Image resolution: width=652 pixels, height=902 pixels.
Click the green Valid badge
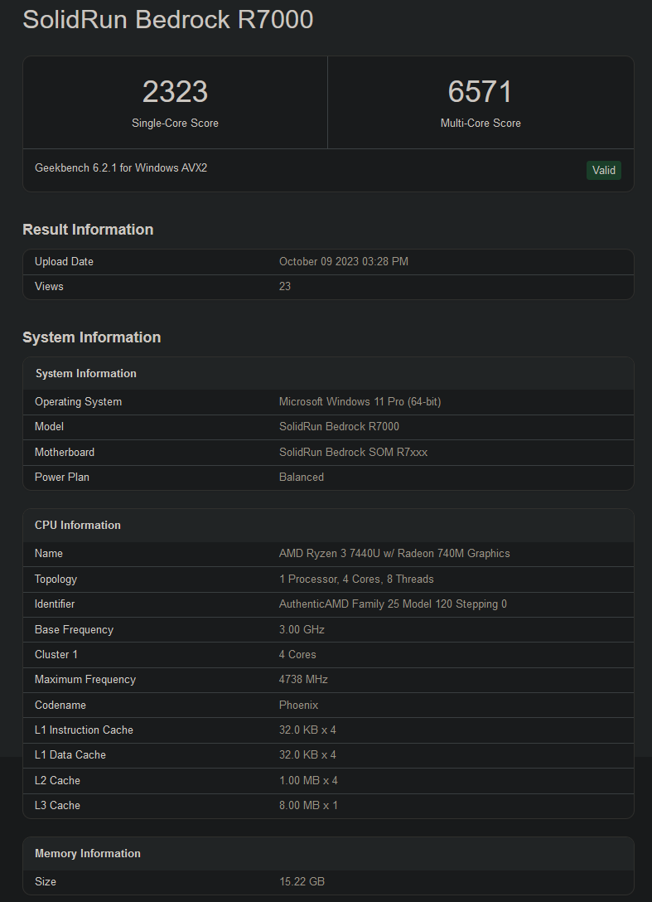point(603,170)
